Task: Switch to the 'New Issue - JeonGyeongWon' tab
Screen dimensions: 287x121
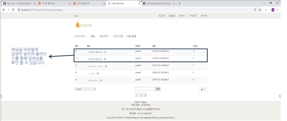Action: (x=18, y=3)
